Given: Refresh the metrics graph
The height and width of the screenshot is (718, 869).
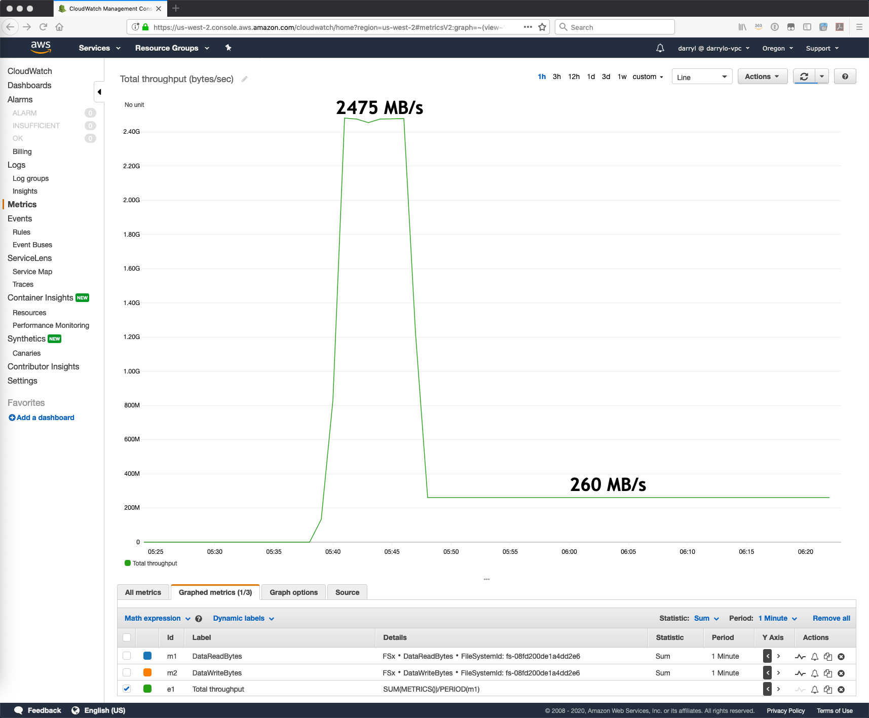Looking at the screenshot, I should point(805,77).
